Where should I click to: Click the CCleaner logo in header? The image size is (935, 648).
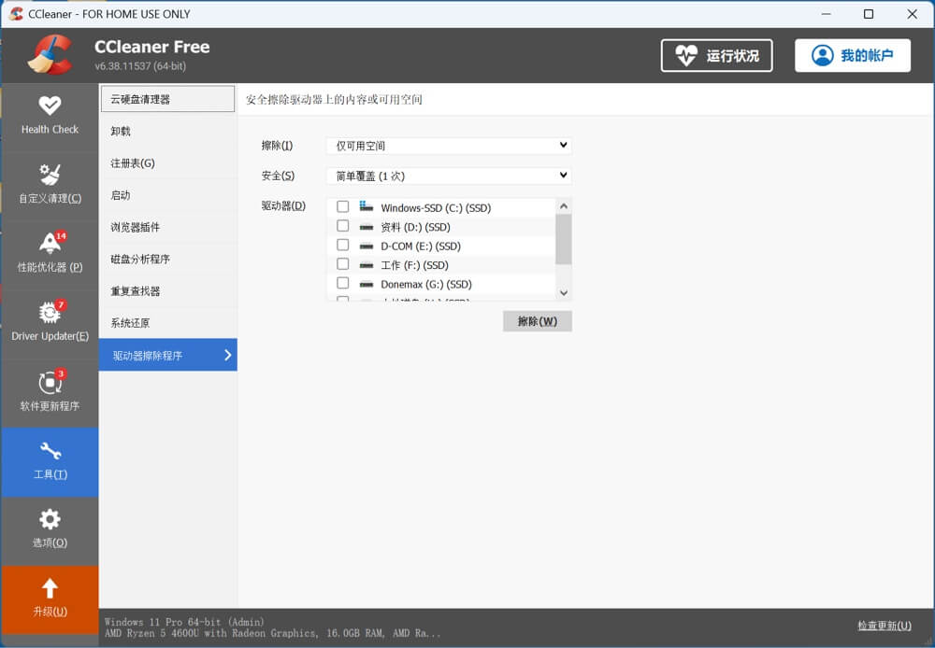(x=50, y=55)
